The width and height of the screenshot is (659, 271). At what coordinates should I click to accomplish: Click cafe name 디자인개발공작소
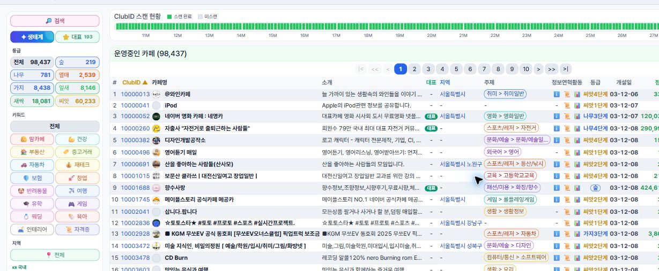point(185,140)
